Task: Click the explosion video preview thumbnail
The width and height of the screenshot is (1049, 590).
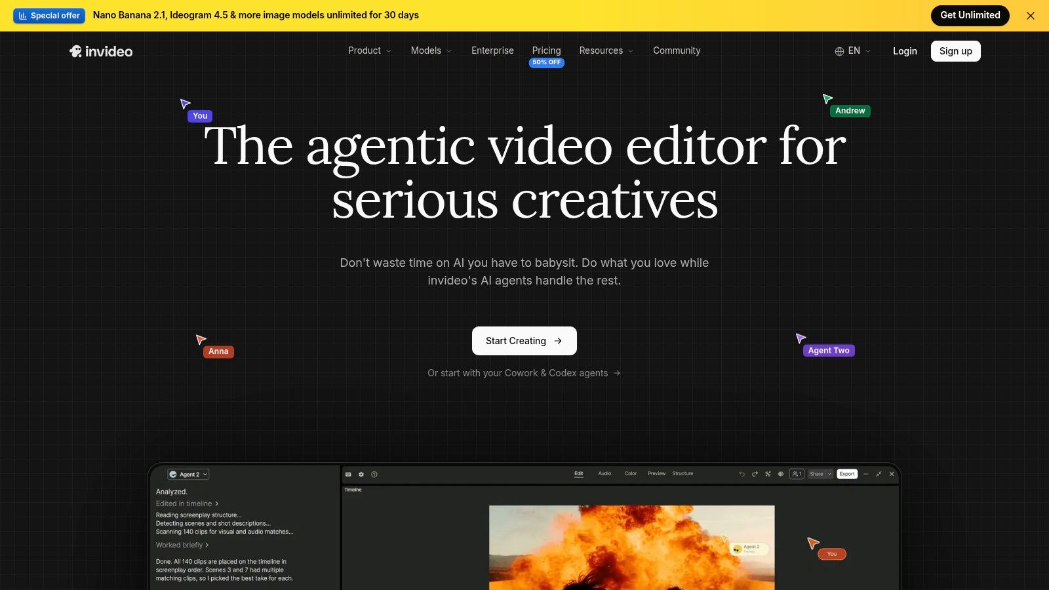Action: coord(632,547)
